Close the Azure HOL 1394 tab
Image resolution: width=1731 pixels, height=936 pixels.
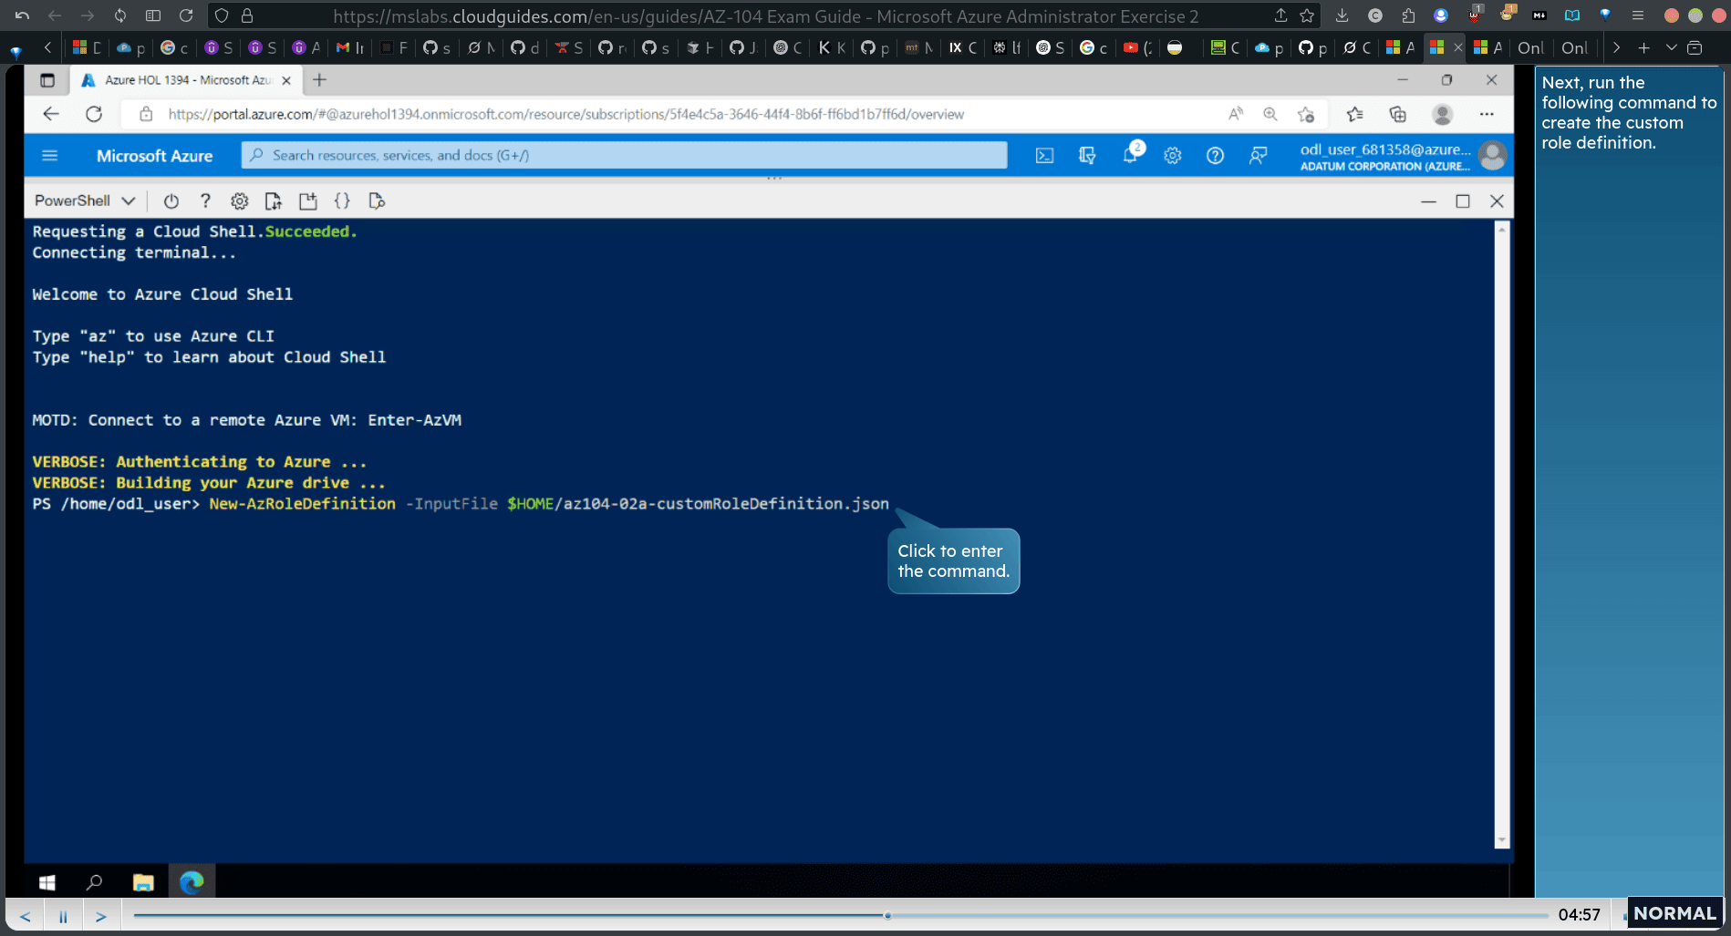click(286, 80)
